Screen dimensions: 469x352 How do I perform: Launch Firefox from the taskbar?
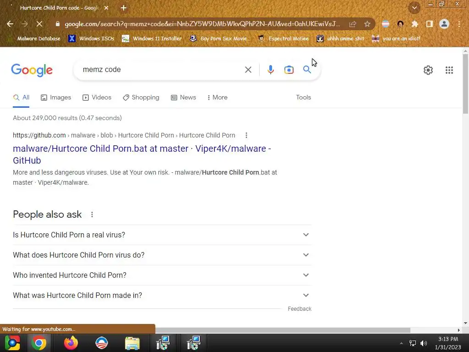tap(71, 343)
